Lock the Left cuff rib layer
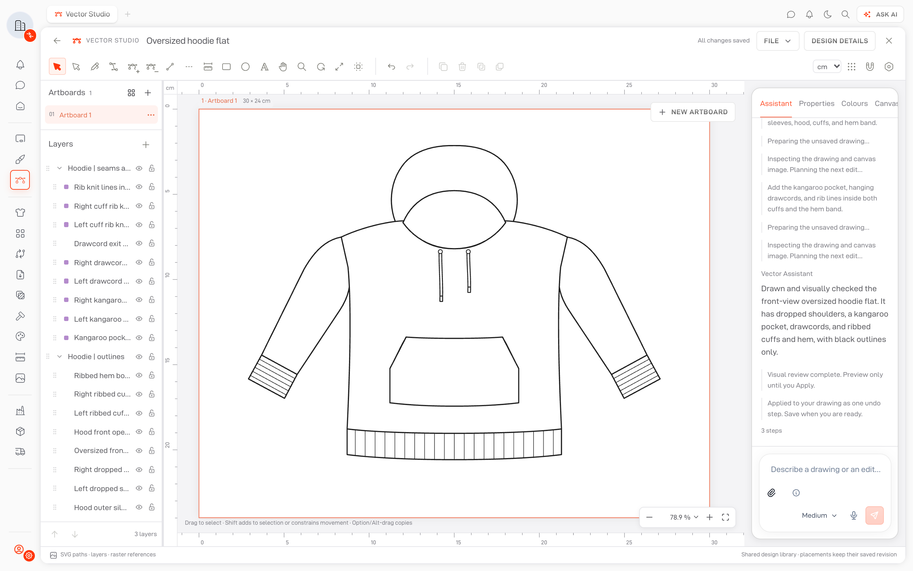The image size is (913, 571). [x=152, y=225]
